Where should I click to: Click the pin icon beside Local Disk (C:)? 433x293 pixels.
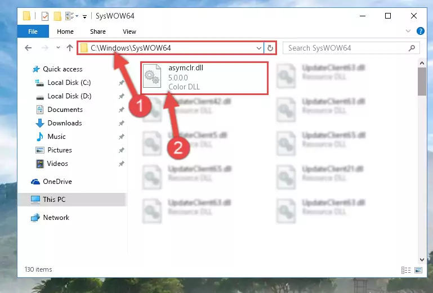pyautogui.click(x=121, y=83)
